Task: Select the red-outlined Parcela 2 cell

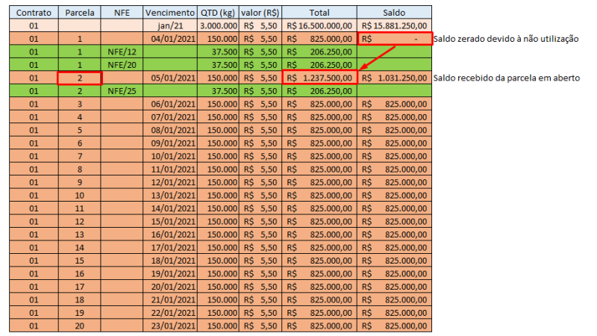Action: [x=80, y=78]
